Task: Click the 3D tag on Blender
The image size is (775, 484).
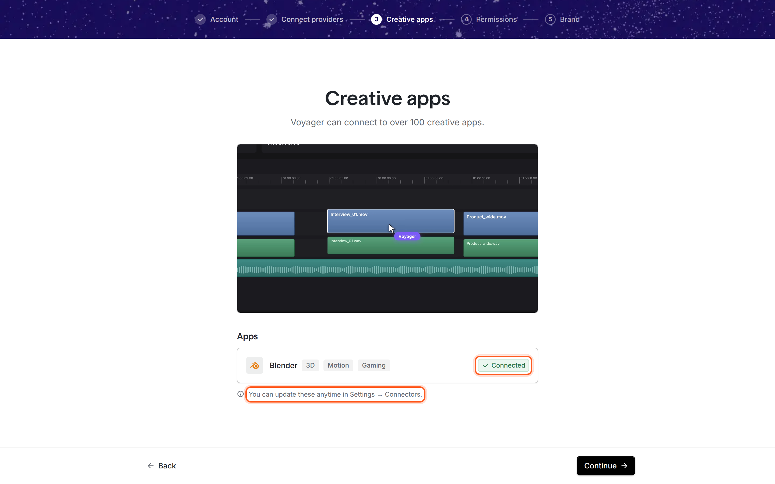Action: click(x=310, y=365)
